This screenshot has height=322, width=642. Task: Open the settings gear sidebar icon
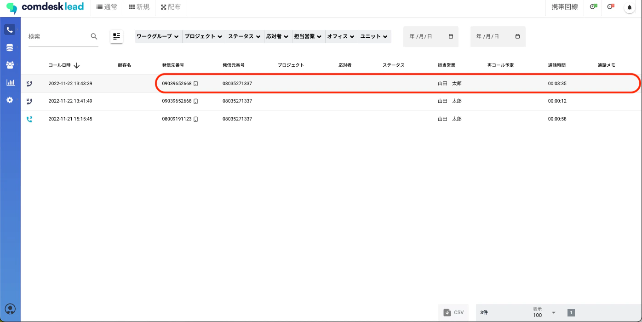(x=10, y=100)
